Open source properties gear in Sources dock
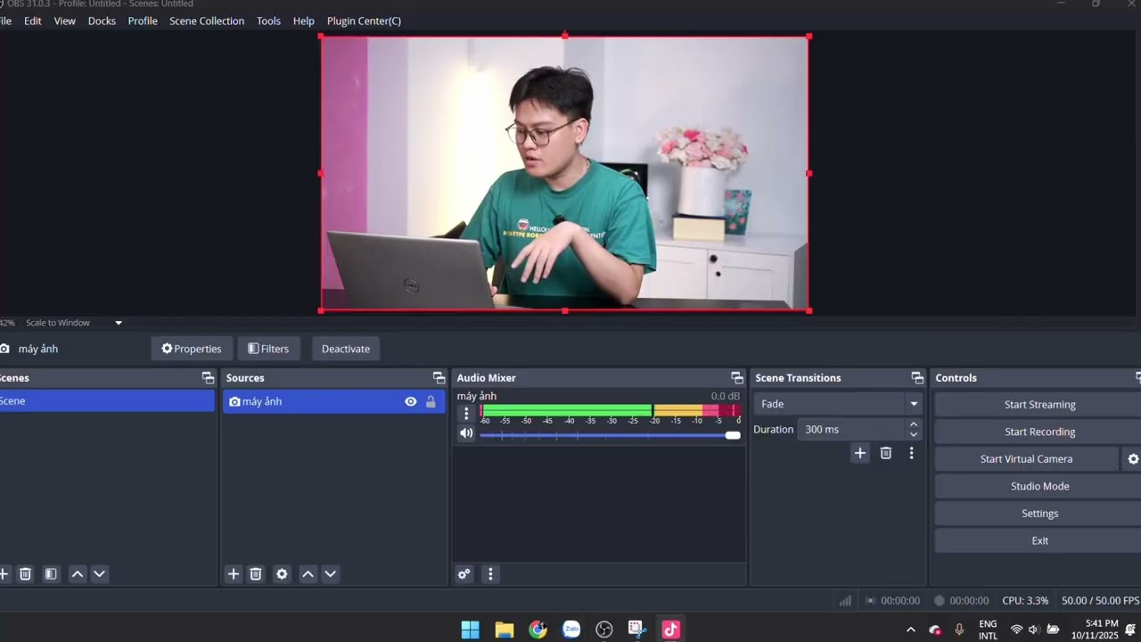The height and width of the screenshot is (642, 1141). [x=282, y=574]
